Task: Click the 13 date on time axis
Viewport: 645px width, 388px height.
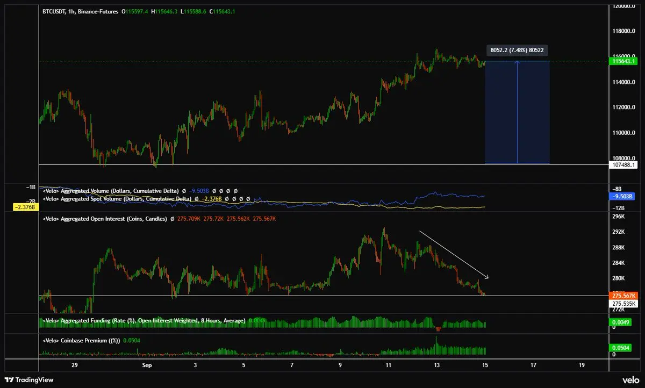Action: point(437,365)
